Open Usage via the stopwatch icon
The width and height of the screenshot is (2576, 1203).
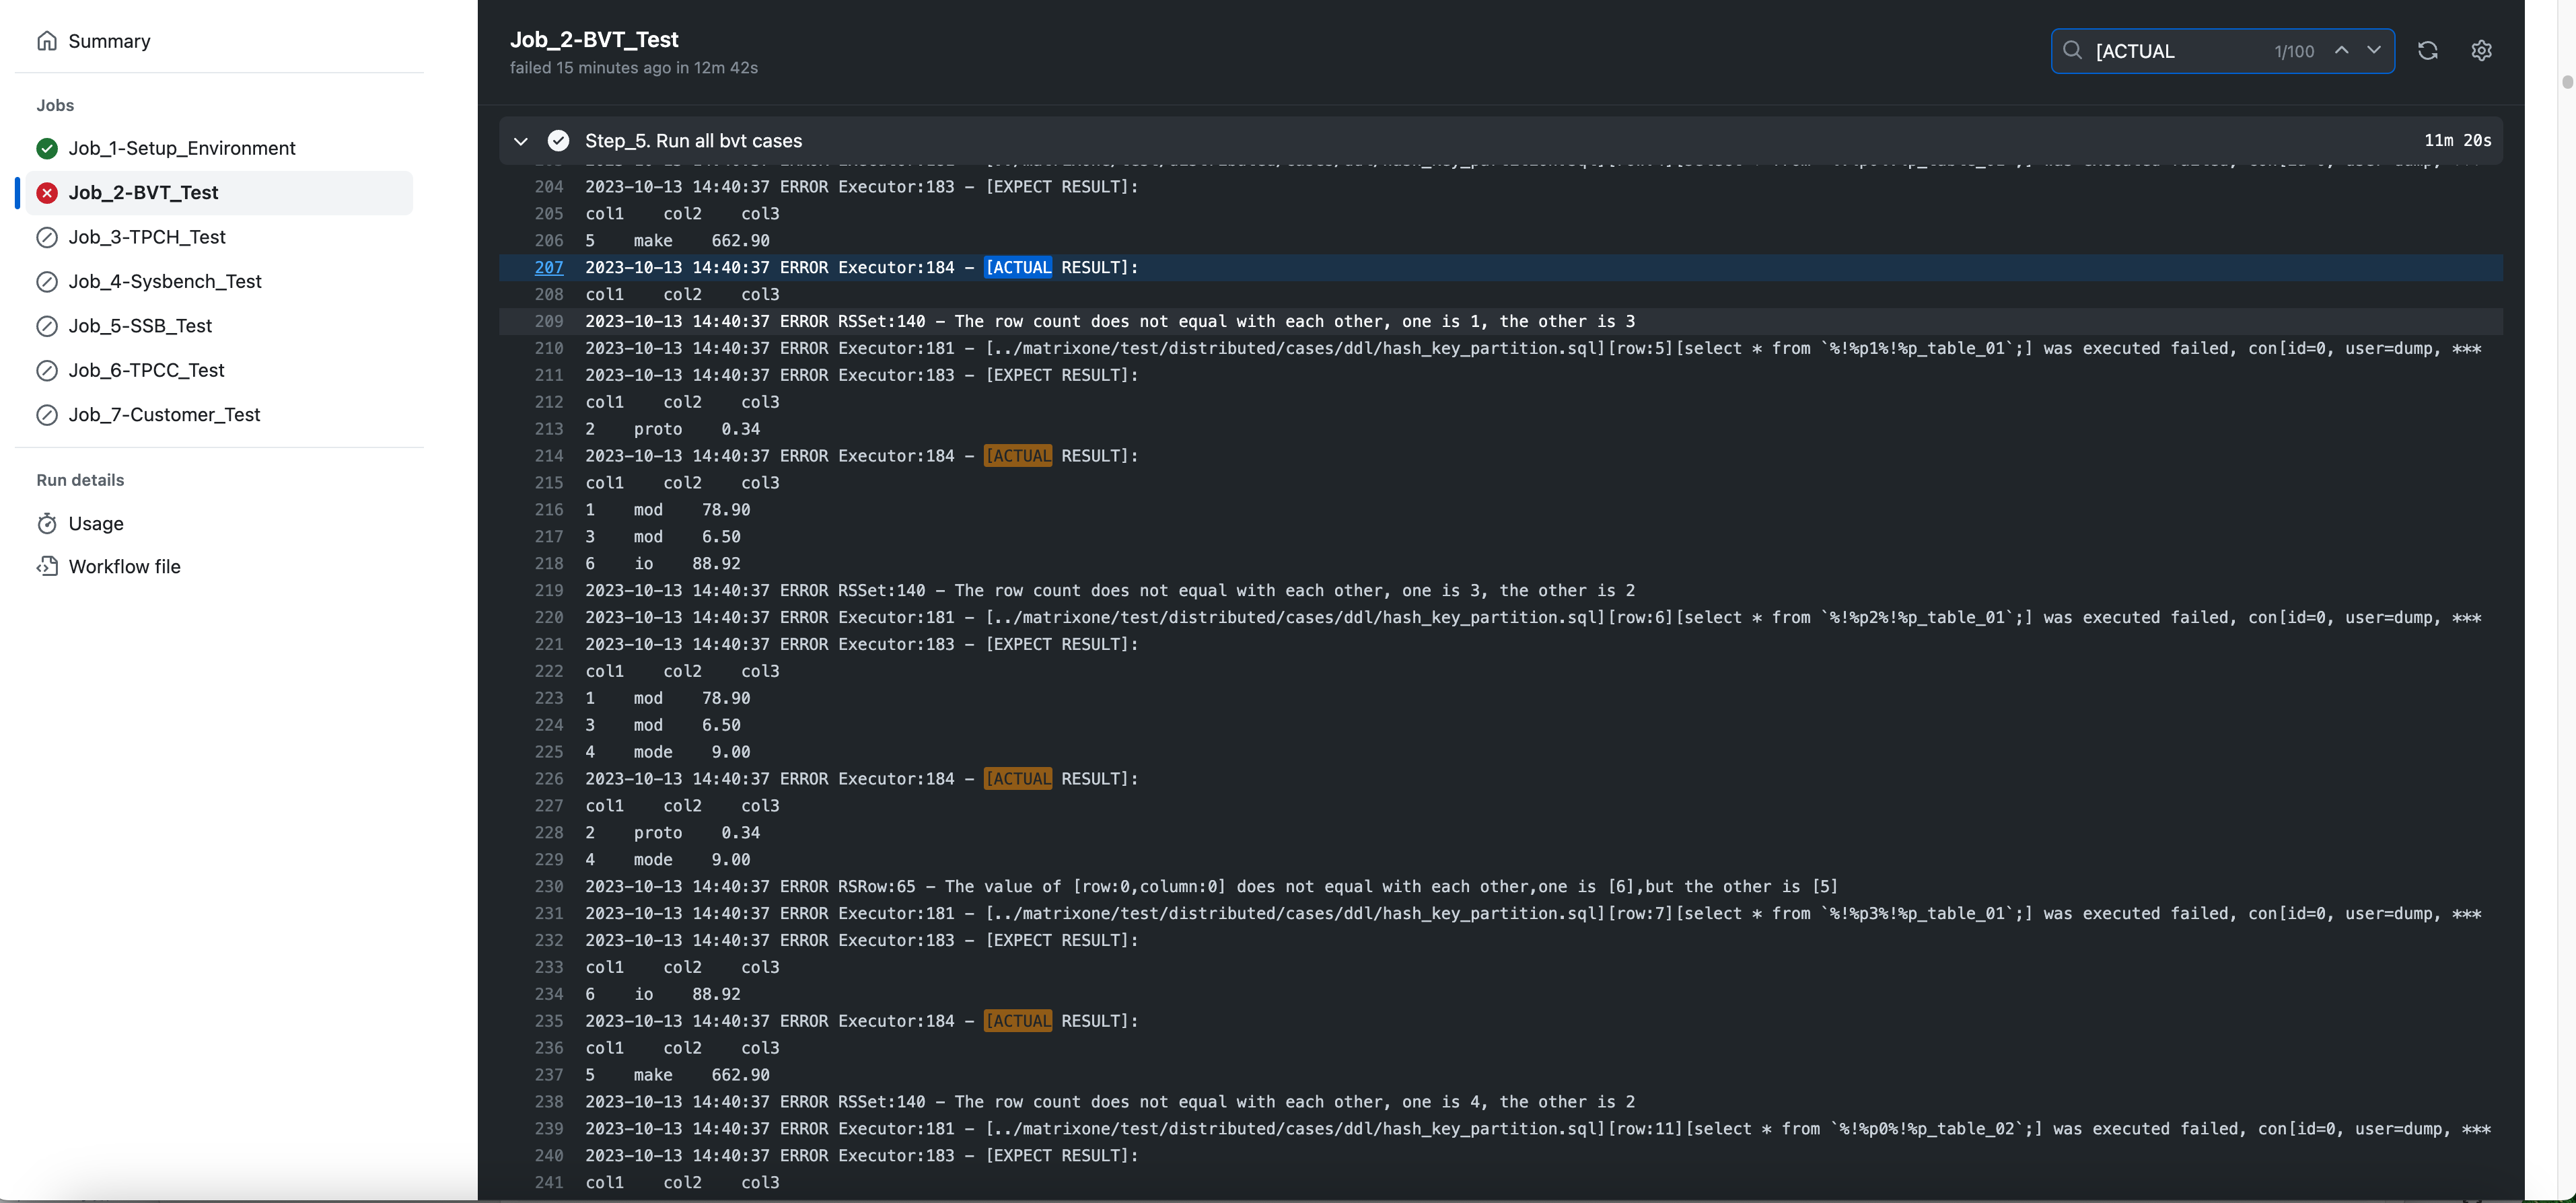(x=47, y=523)
